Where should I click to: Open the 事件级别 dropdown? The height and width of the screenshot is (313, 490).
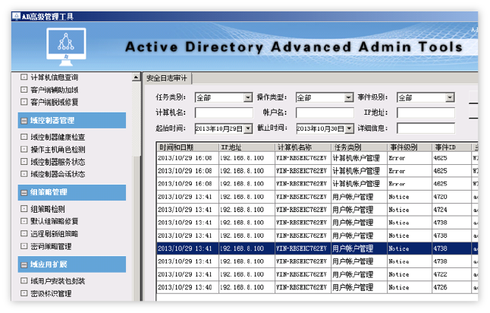coord(450,98)
